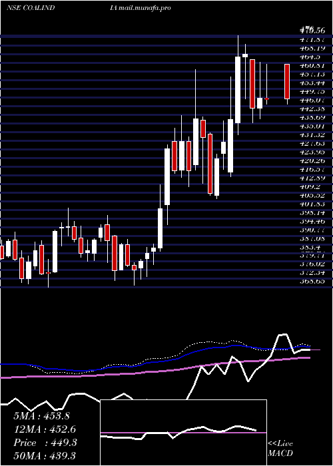This screenshot has height=466, width=333.
Task: Click the 460.81 price axis label
Action: tap(312, 67)
